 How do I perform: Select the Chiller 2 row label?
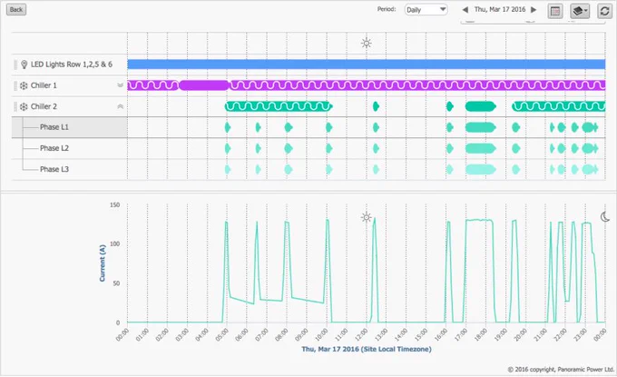44,107
